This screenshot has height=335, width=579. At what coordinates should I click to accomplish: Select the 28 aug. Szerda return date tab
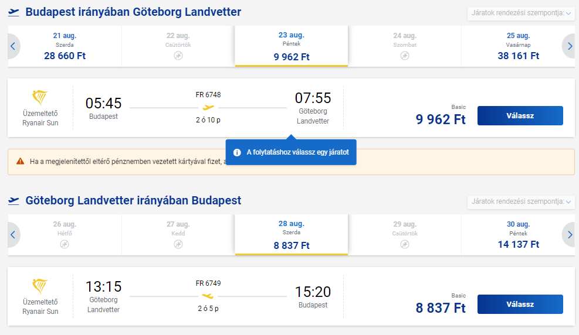(x=292, y=235)
